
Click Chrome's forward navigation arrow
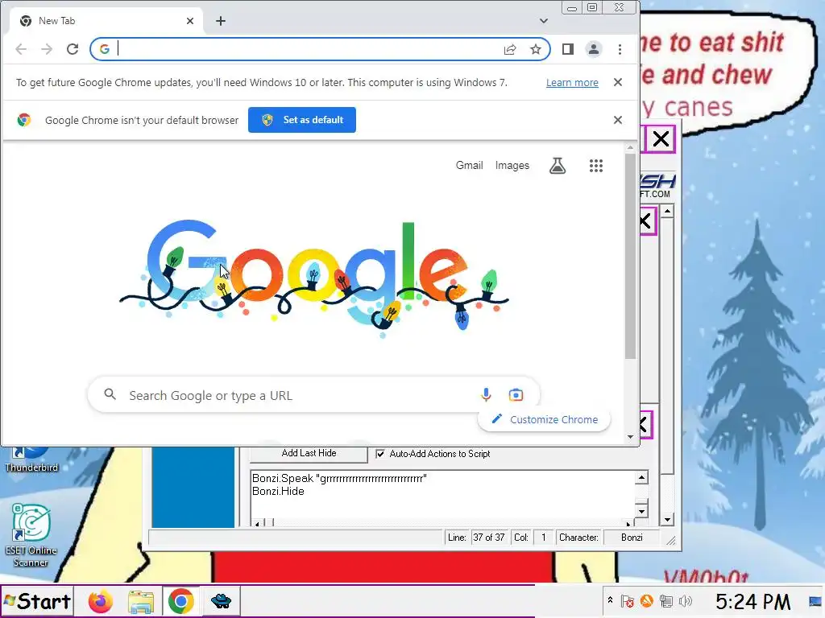(x=47, y=49)
